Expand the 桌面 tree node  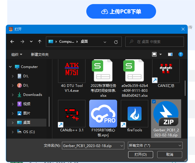[x=12, y=123]
